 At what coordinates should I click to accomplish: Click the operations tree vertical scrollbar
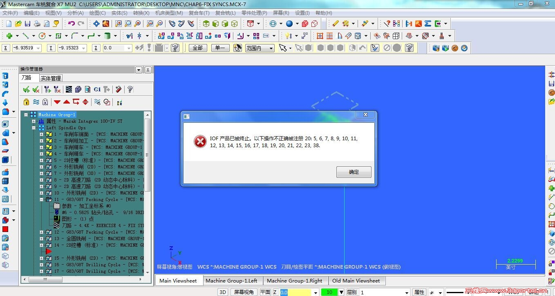point(148,194)
